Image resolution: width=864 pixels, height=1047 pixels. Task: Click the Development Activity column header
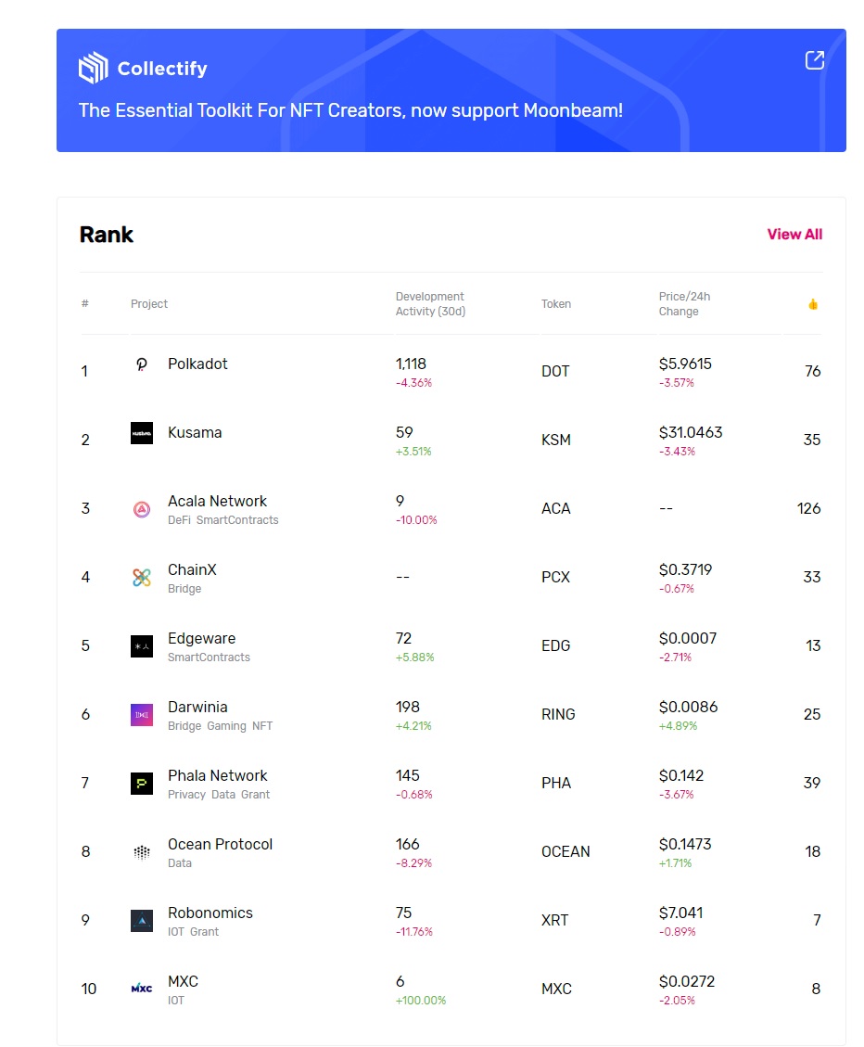click(x=430, y=304)
